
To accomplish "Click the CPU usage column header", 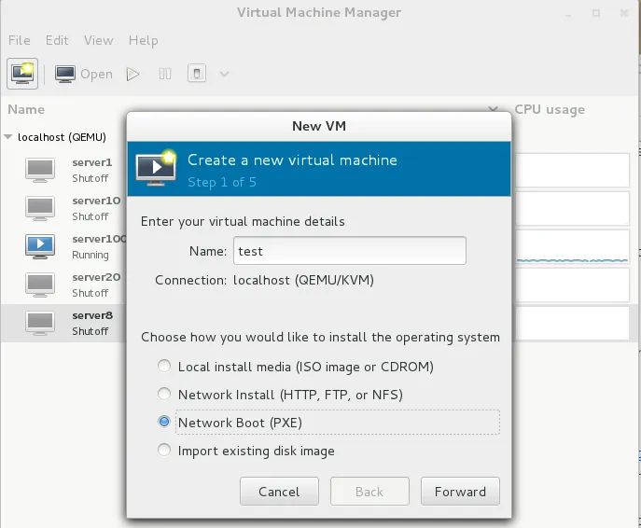I will [550, 109].
